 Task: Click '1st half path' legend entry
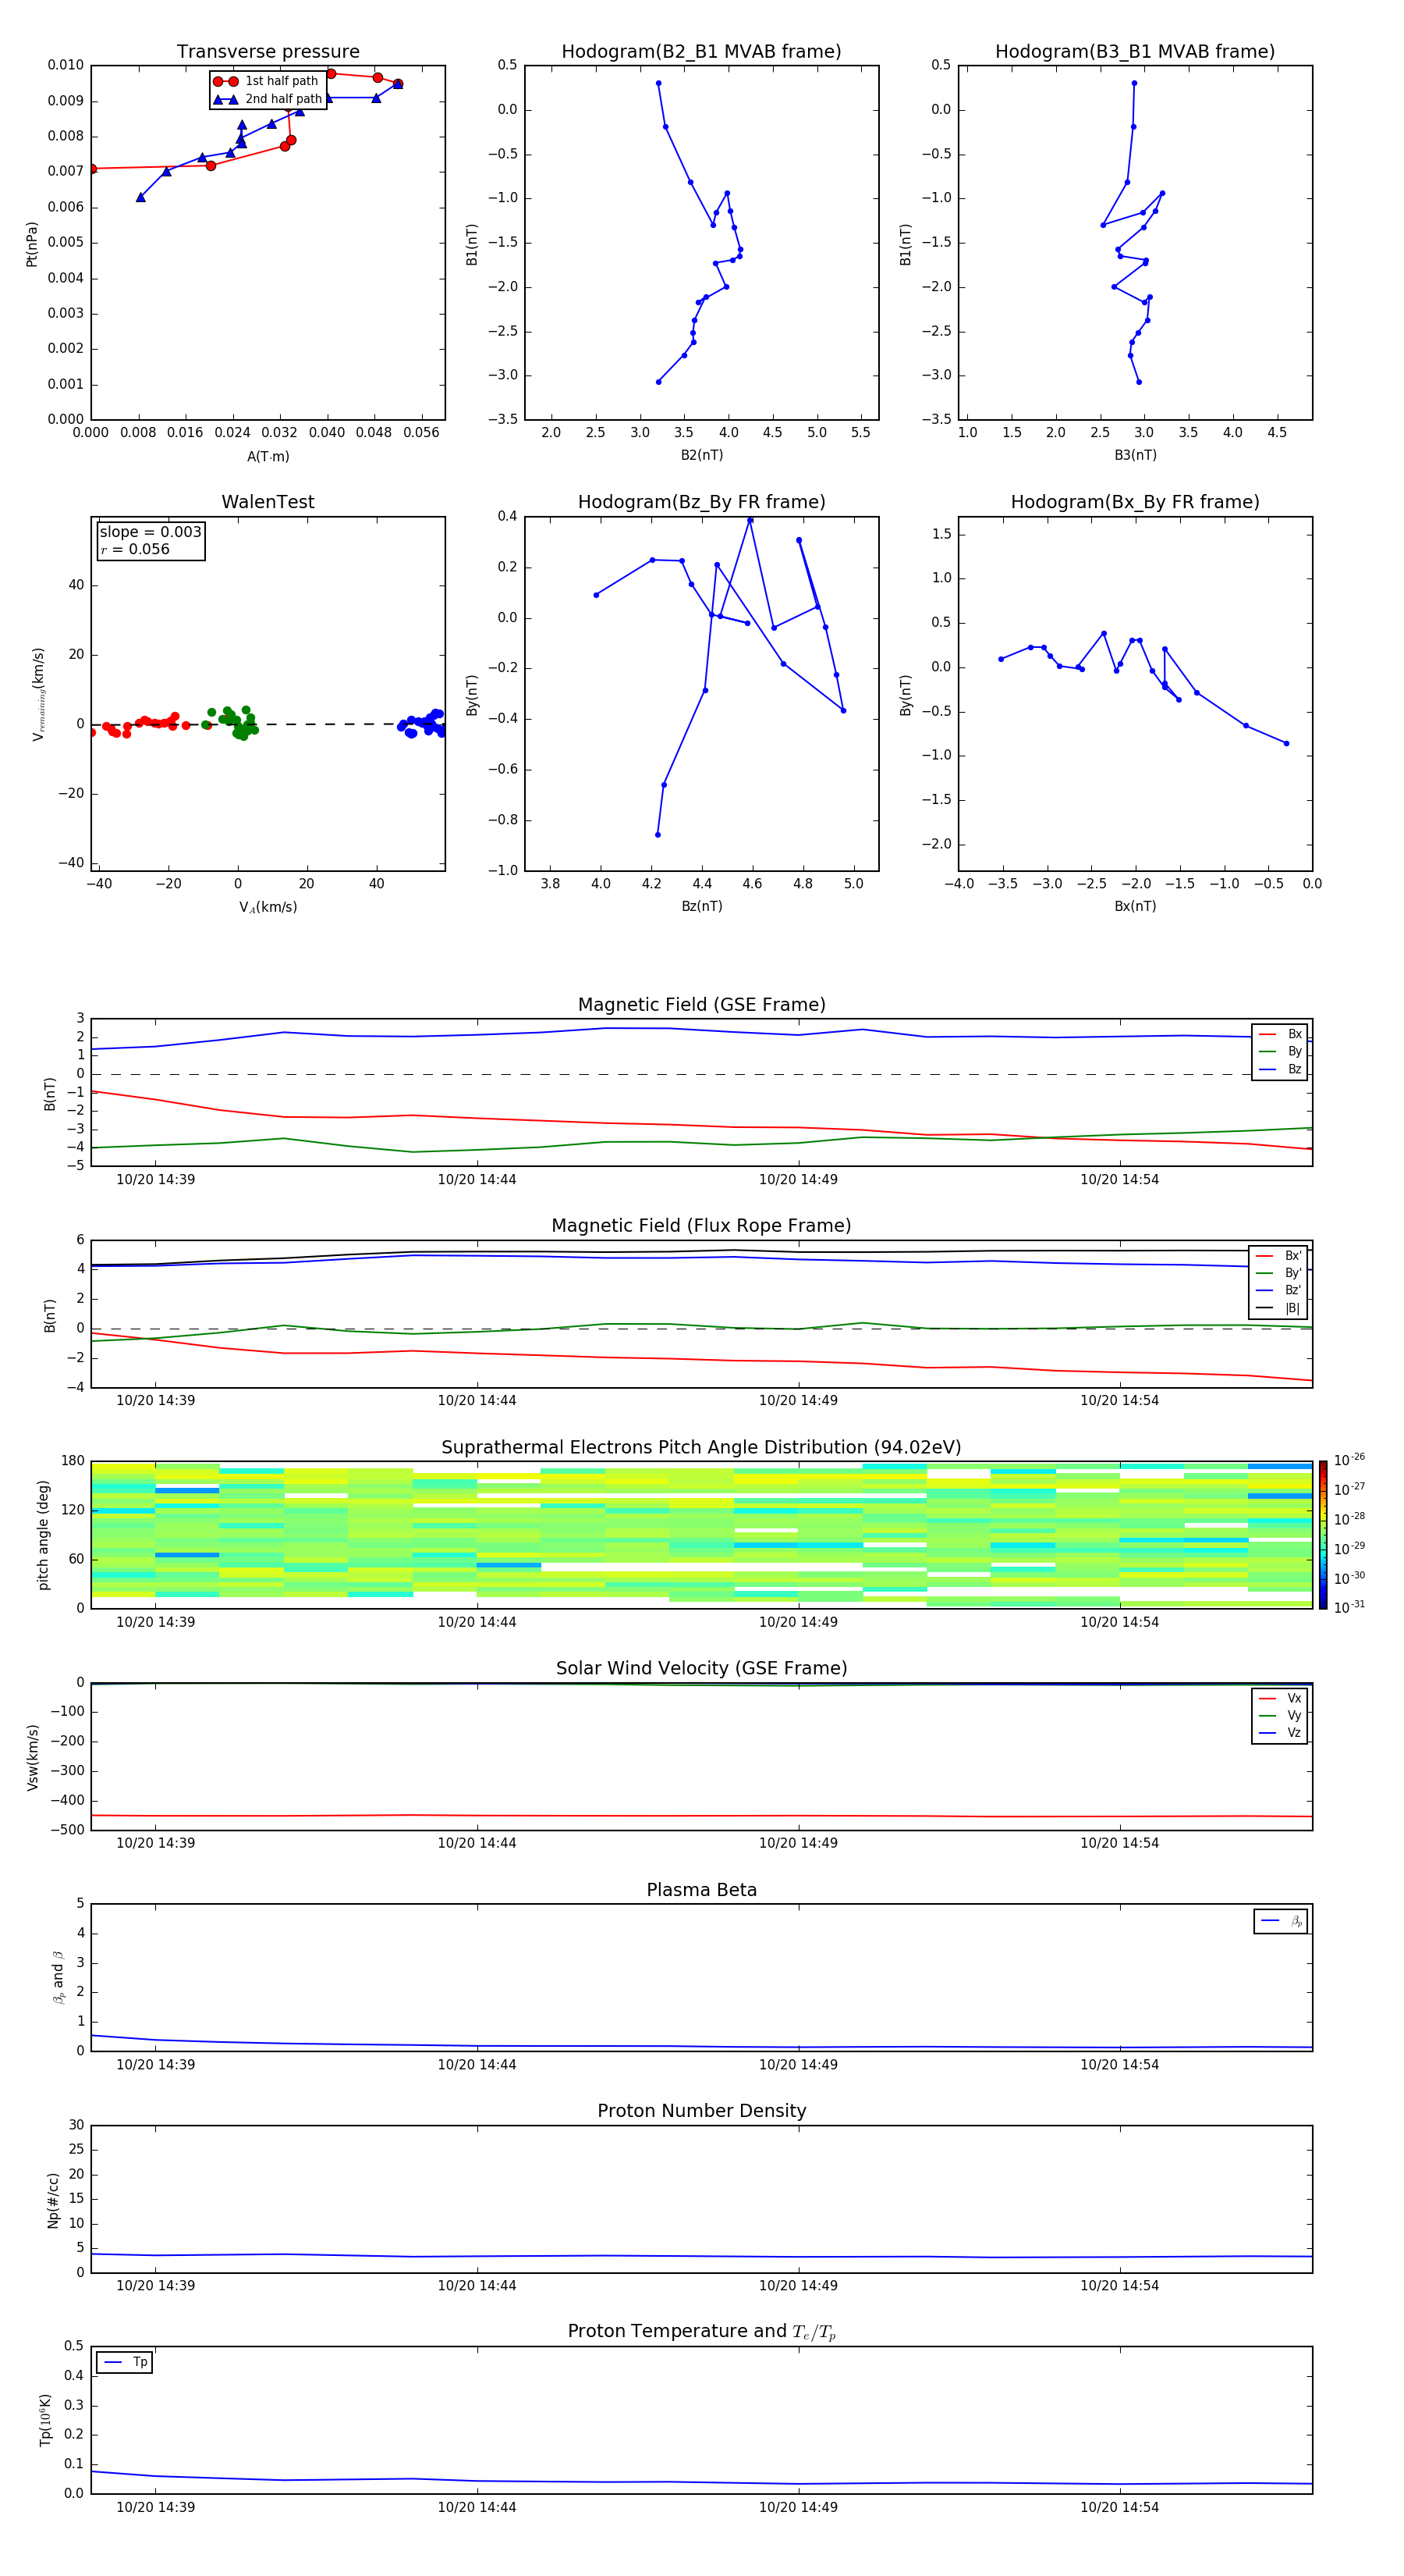pos(266,81)
